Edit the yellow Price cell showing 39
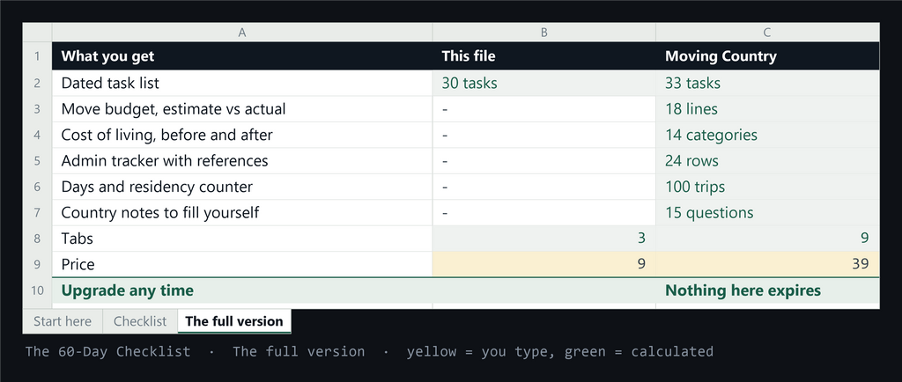902x382 pixels. pyautogui.click(x=767, y=264)
